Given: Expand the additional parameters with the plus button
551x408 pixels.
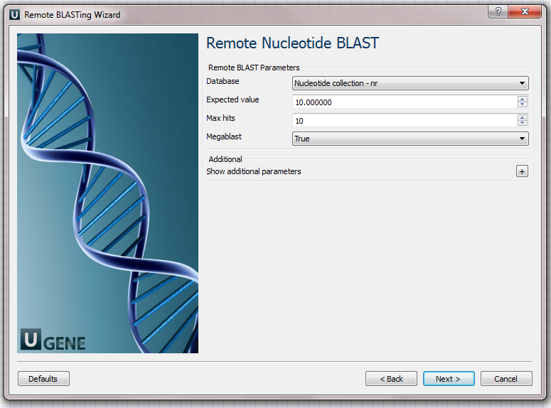Looking at the screenshot, I should point(522,171).
